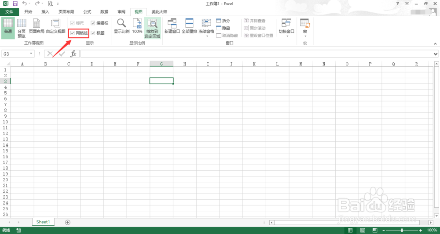
Task: Click the Name Box showing G3
Action: pyautogui.click(x=15, y=54)
